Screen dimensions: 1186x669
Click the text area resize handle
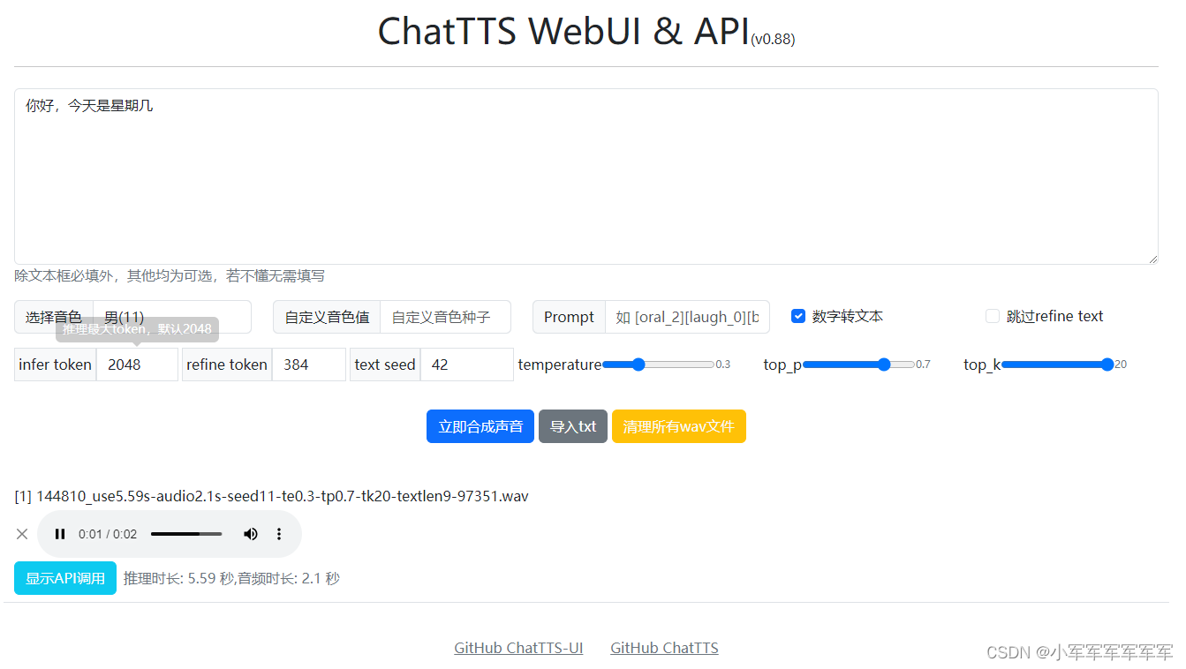(x=1152, y=259)
